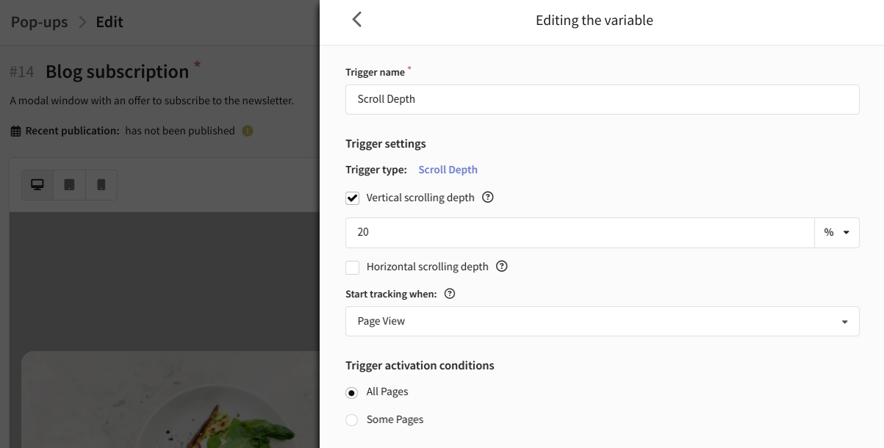Click the yellow warning icon near publication status
This screenshot has width=884, height=448.
pyautogui.click(x=248, y=131)
